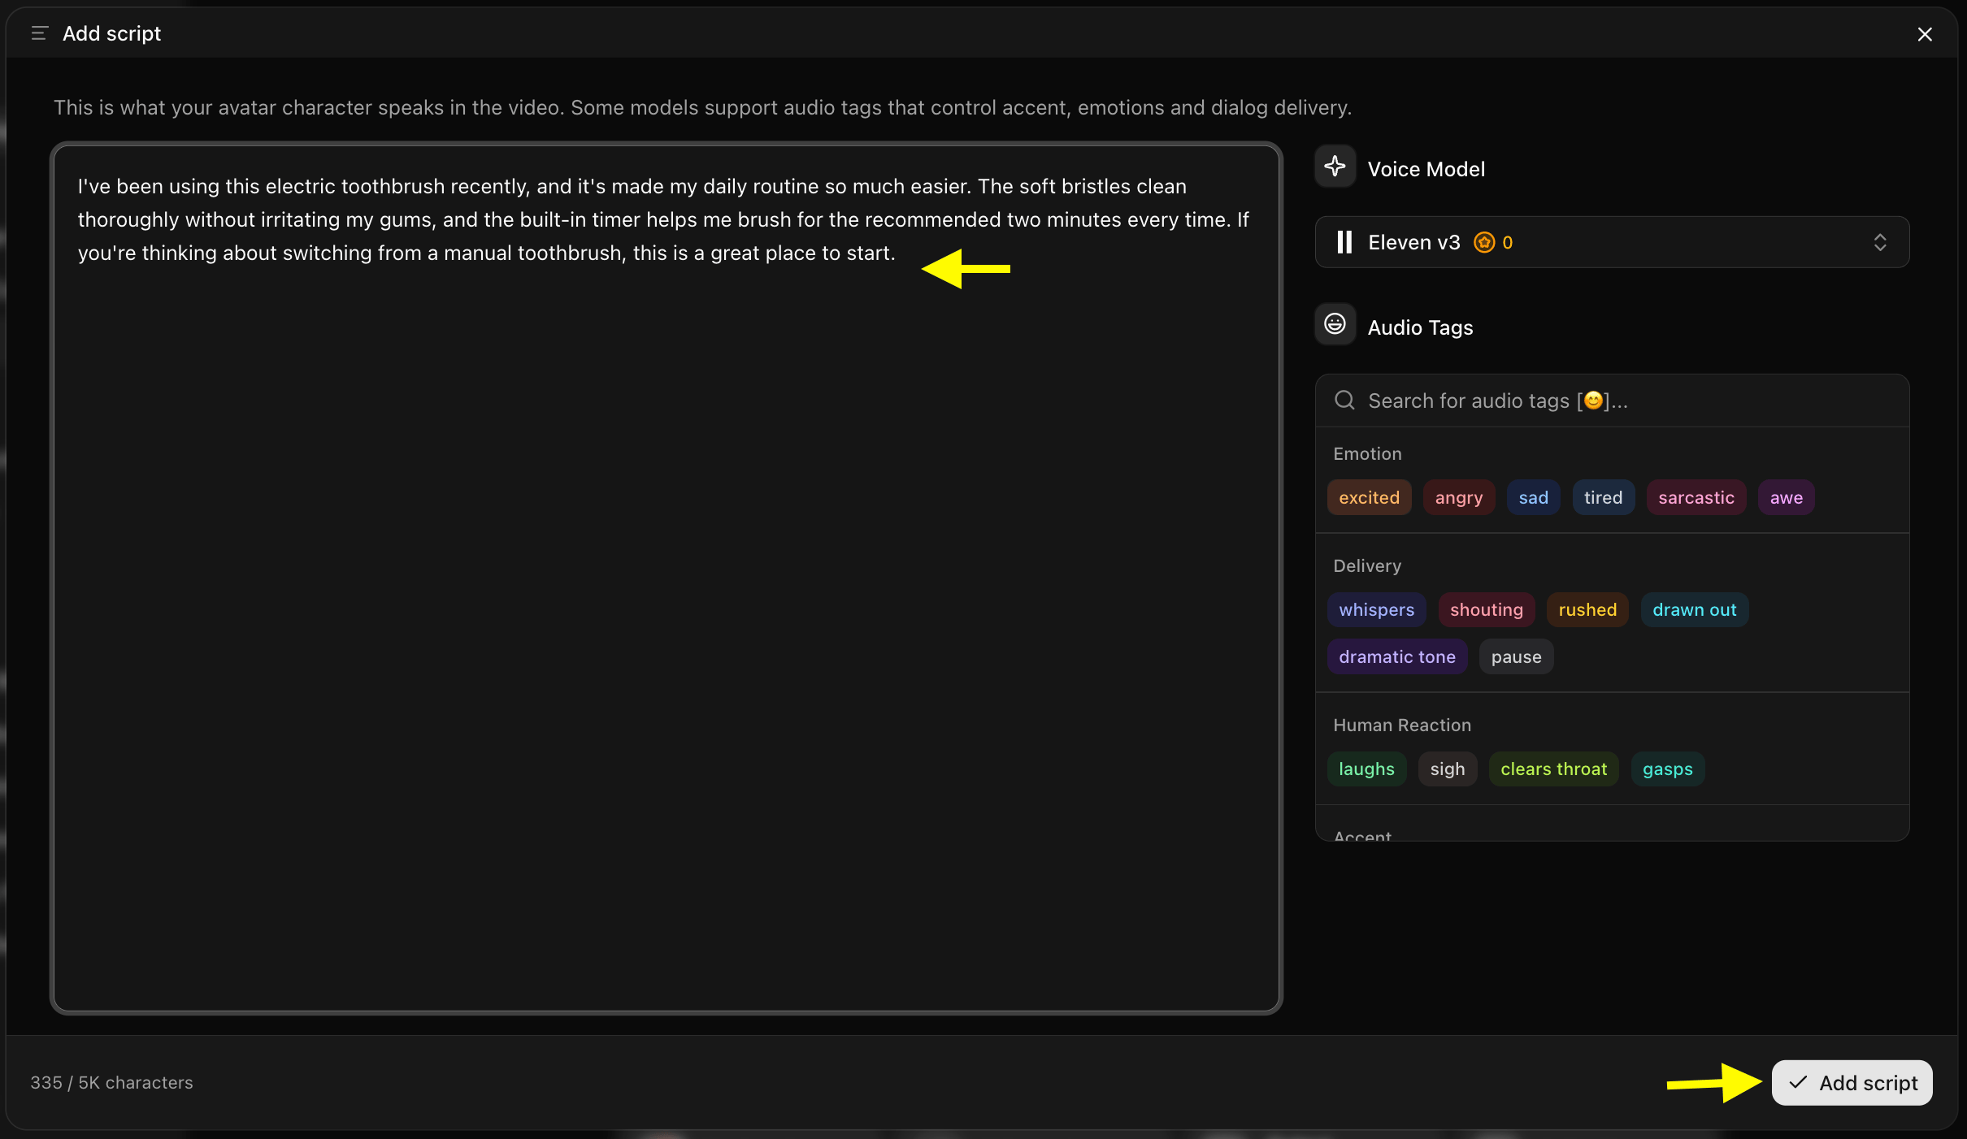This screenshot has height=1139, width=1967.
Task: Click the Delivery category heading
Action: pos(1367,565)
